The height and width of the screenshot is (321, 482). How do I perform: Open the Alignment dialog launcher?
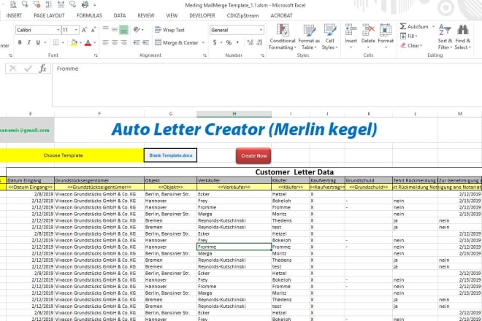[204, 55]
